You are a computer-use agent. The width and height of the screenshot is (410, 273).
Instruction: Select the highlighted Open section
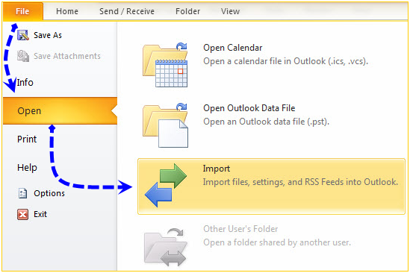(x=60, y=111)
